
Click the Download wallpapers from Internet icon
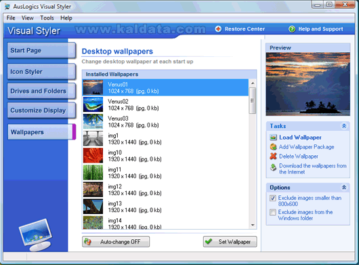pos(273,167)
